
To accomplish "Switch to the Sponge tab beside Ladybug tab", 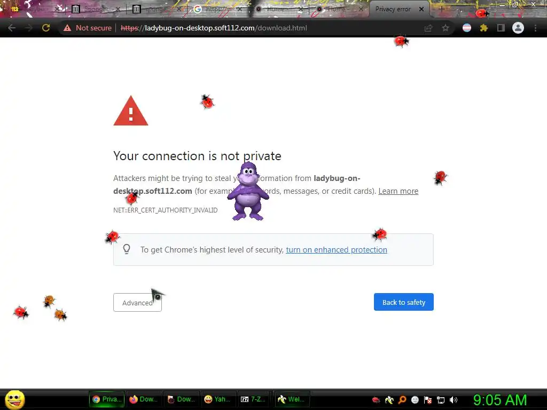I will pyautogui.click(x=96, y=9).
